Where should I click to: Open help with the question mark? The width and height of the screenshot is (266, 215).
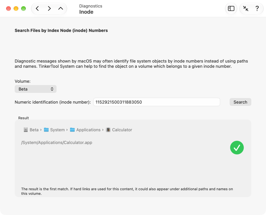point(257,8)
